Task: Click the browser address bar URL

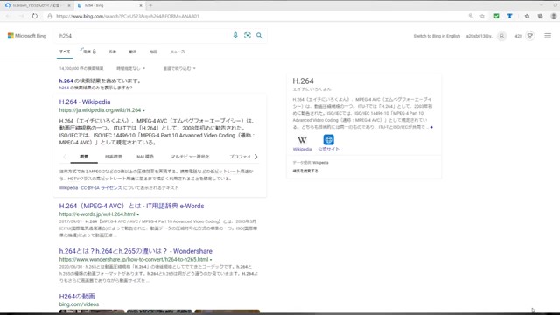Action: tap(128, 16)
